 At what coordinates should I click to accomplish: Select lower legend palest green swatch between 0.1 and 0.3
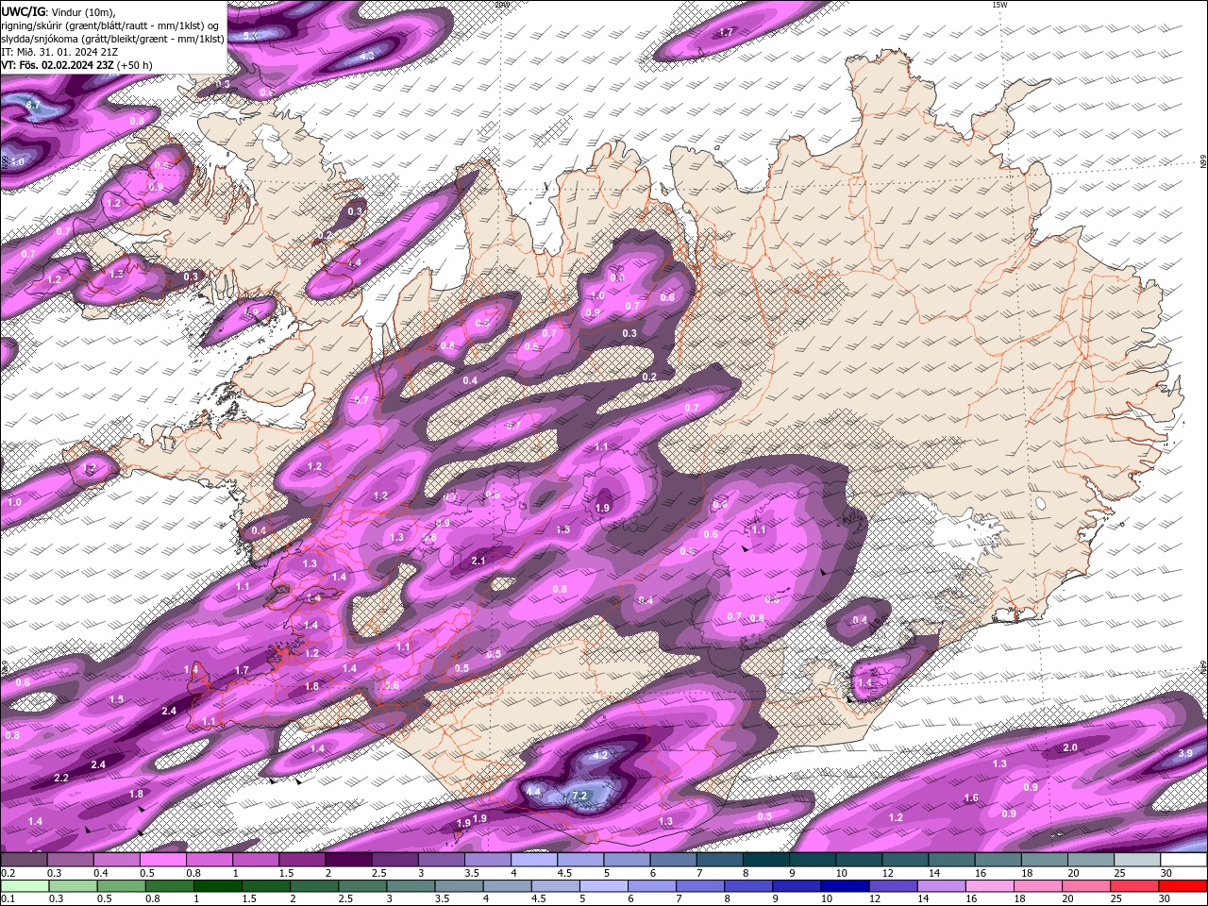(23, 886)
